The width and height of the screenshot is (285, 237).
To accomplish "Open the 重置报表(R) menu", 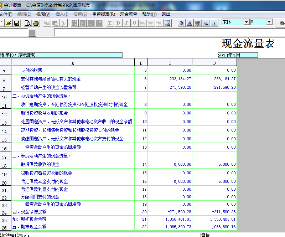I will [x=103, y=14].
